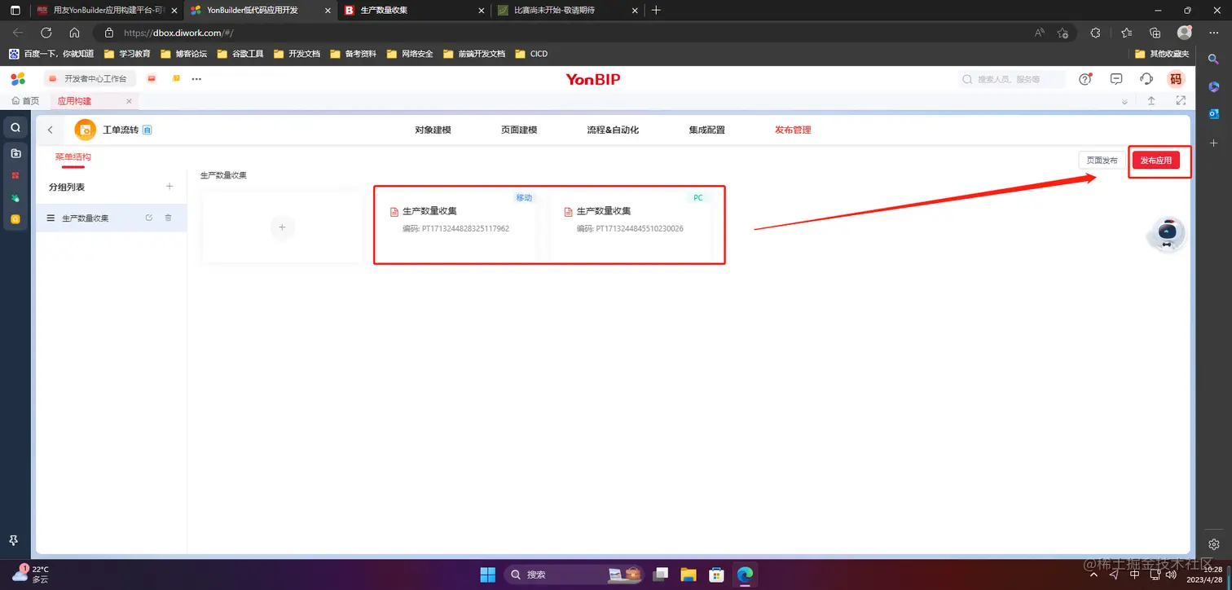This screenshot has width=1232, height=590.
Task: Expand the ... more options in top toolbar
Action: pos(196,78)
